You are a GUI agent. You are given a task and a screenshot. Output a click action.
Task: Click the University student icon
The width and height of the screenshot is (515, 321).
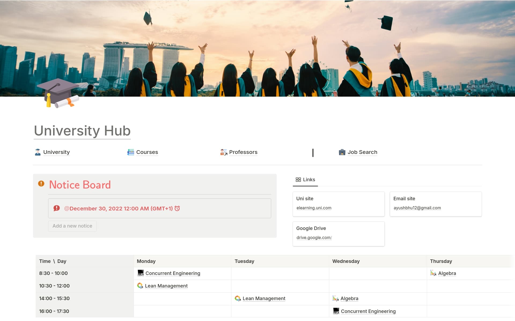tap(38, 152)
